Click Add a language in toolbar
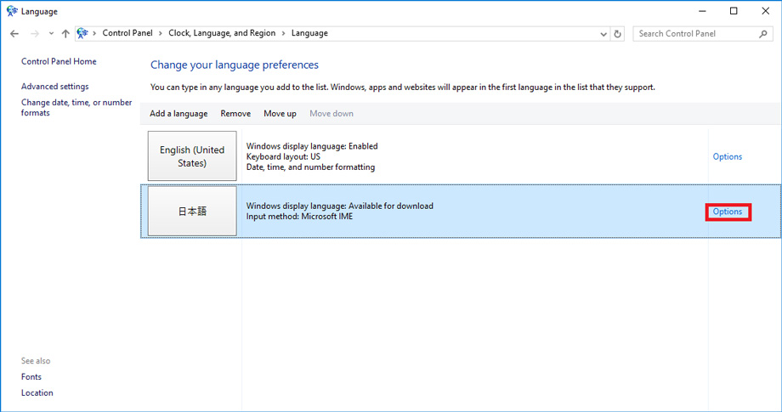 pyautogui.click(x=178, y=114)
